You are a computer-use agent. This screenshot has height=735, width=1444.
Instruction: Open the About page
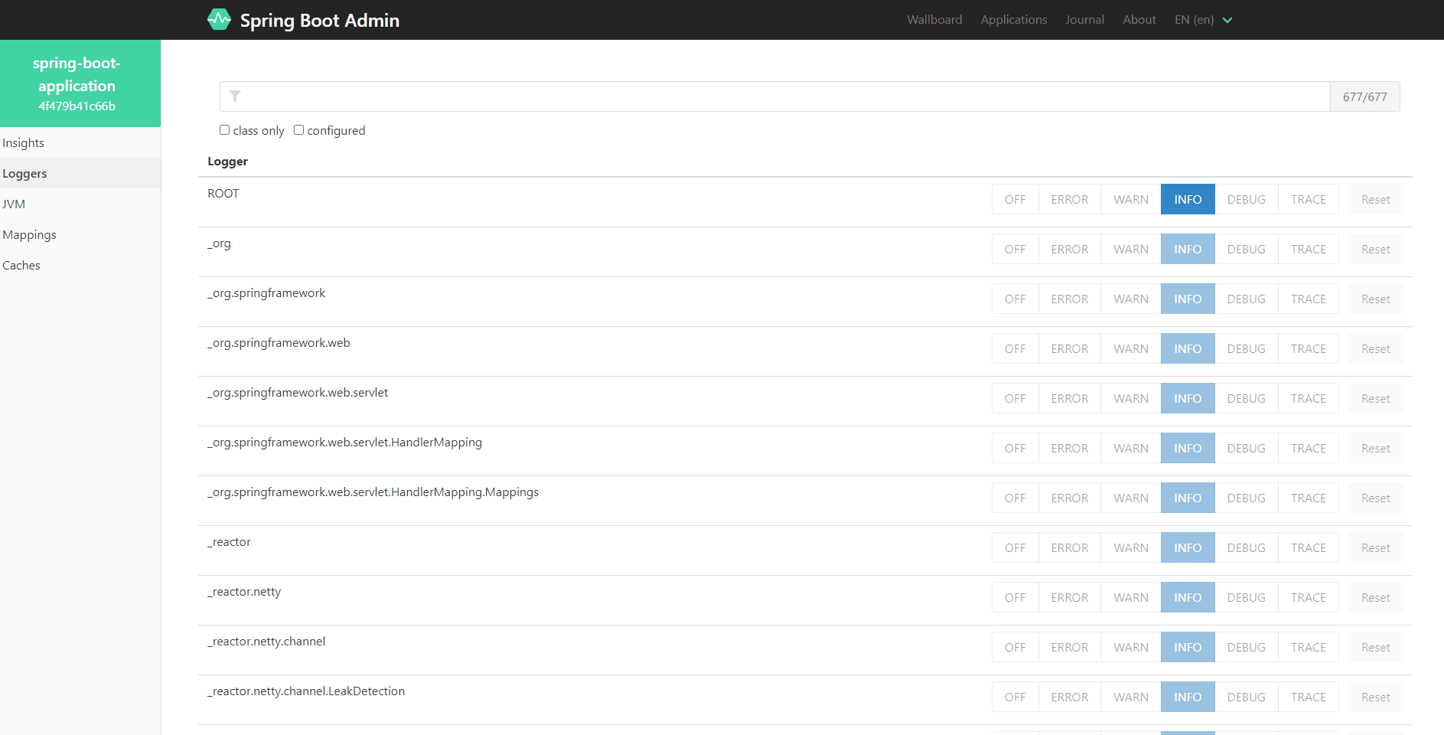click(1139, 20)
